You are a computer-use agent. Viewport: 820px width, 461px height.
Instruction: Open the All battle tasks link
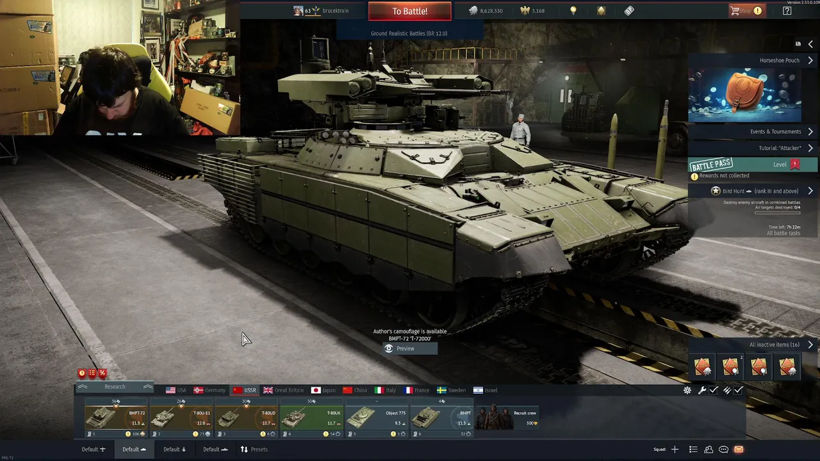(x=783, y=233)
